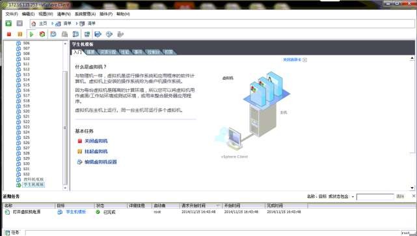Click the CD/DVD drive connection toolbar icon

[x=109, y=34]
